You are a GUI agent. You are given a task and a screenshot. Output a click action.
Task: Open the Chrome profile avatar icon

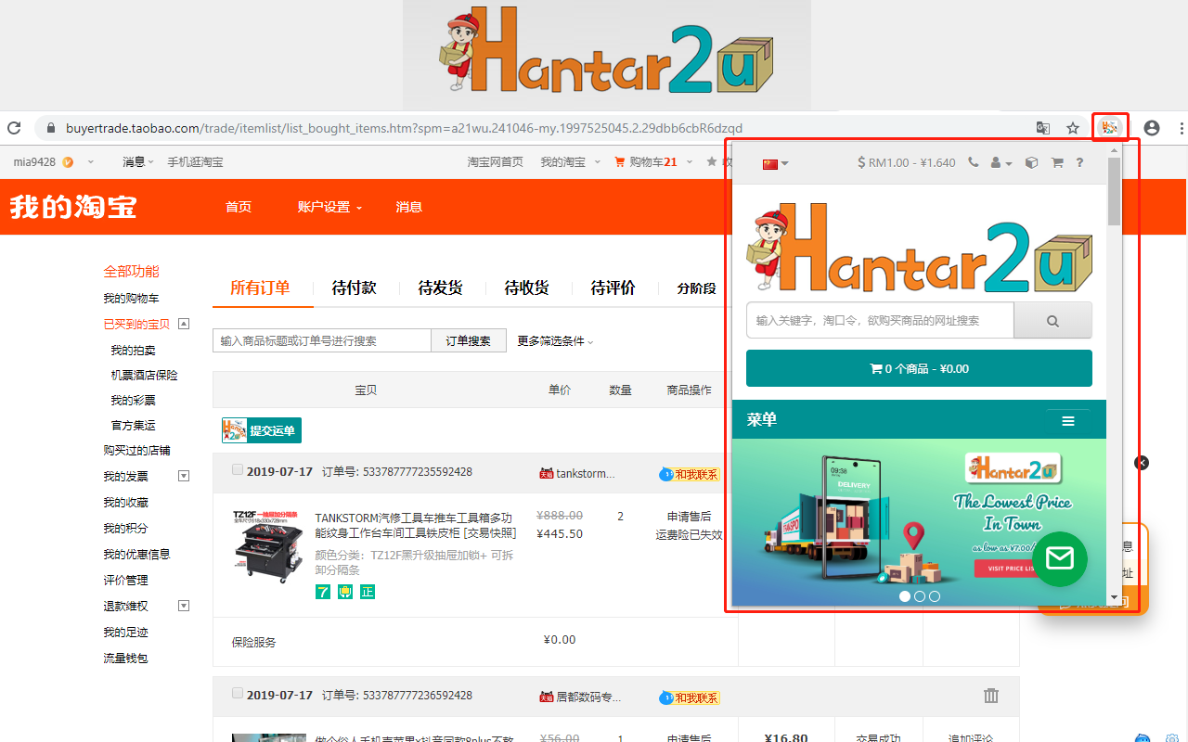click(1152, 128)
